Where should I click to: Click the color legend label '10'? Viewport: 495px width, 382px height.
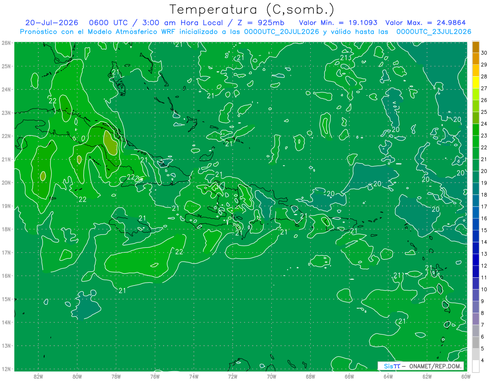coord(484,289)
